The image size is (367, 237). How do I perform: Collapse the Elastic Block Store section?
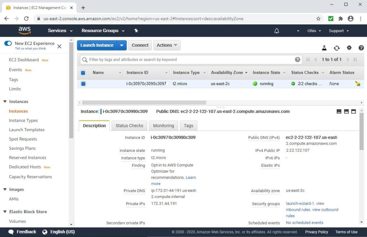coord(5,212)
